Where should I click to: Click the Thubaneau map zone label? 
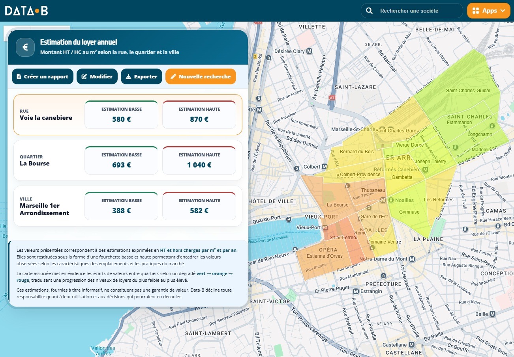373,190
